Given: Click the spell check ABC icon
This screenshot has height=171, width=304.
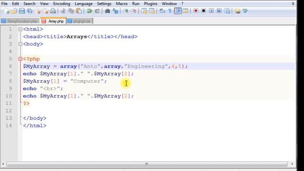Looking at the screenshot, I should pos(245,11).
